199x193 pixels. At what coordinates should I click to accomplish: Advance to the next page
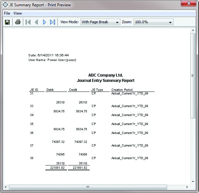point(44,22)
